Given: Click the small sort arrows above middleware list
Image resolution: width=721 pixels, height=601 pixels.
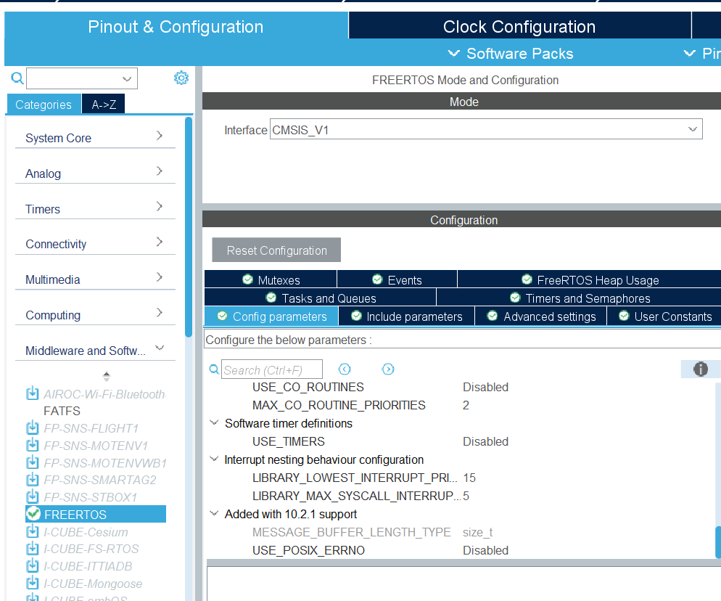Looking at the screenshot, I should pyautogui.click(x=106, y=377).
